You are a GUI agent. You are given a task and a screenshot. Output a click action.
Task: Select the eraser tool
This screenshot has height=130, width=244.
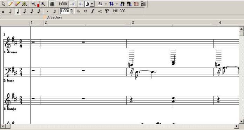pos(18,4)
